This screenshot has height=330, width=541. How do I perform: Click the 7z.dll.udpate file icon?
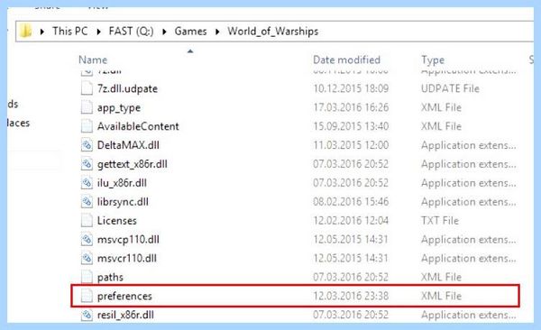[x=87, y=88]
